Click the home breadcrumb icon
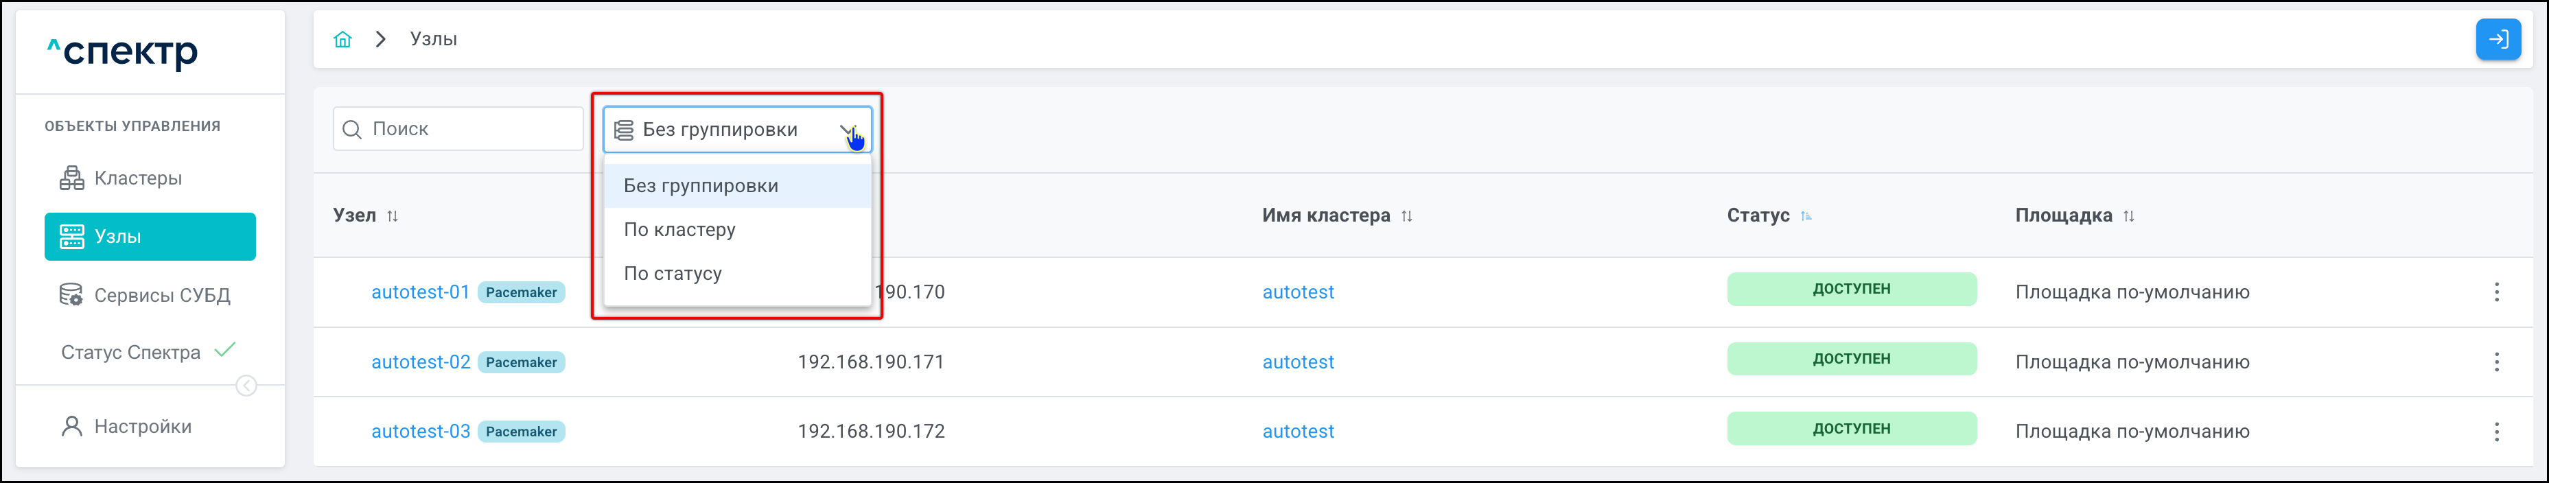 tap(342, 40)
